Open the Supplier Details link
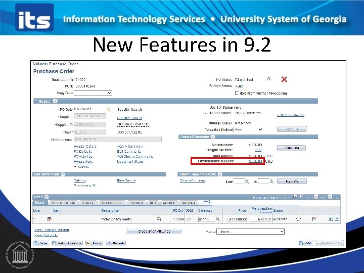 point(129,118)
